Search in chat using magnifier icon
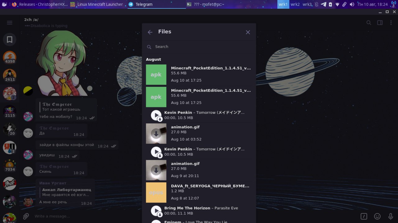Viewport: 398px width, 223px height. (369, 23)
